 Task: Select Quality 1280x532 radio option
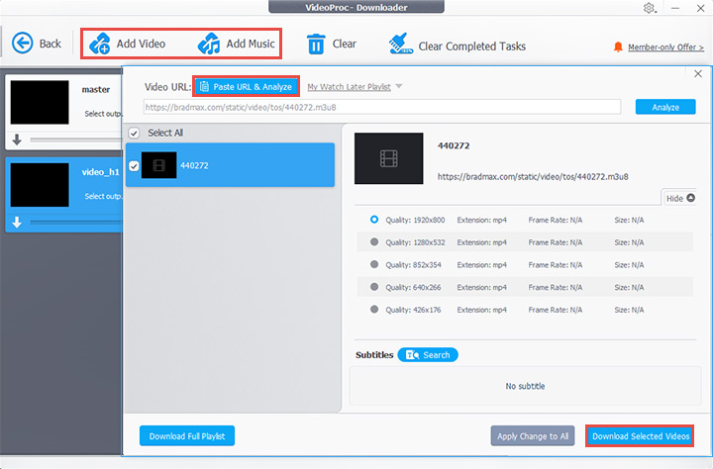tap(374, 241)
